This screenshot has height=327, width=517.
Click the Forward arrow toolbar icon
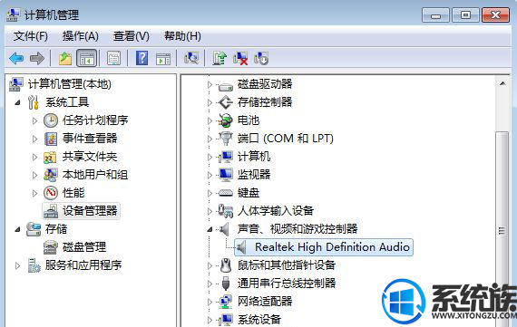(x=37, y=59)
